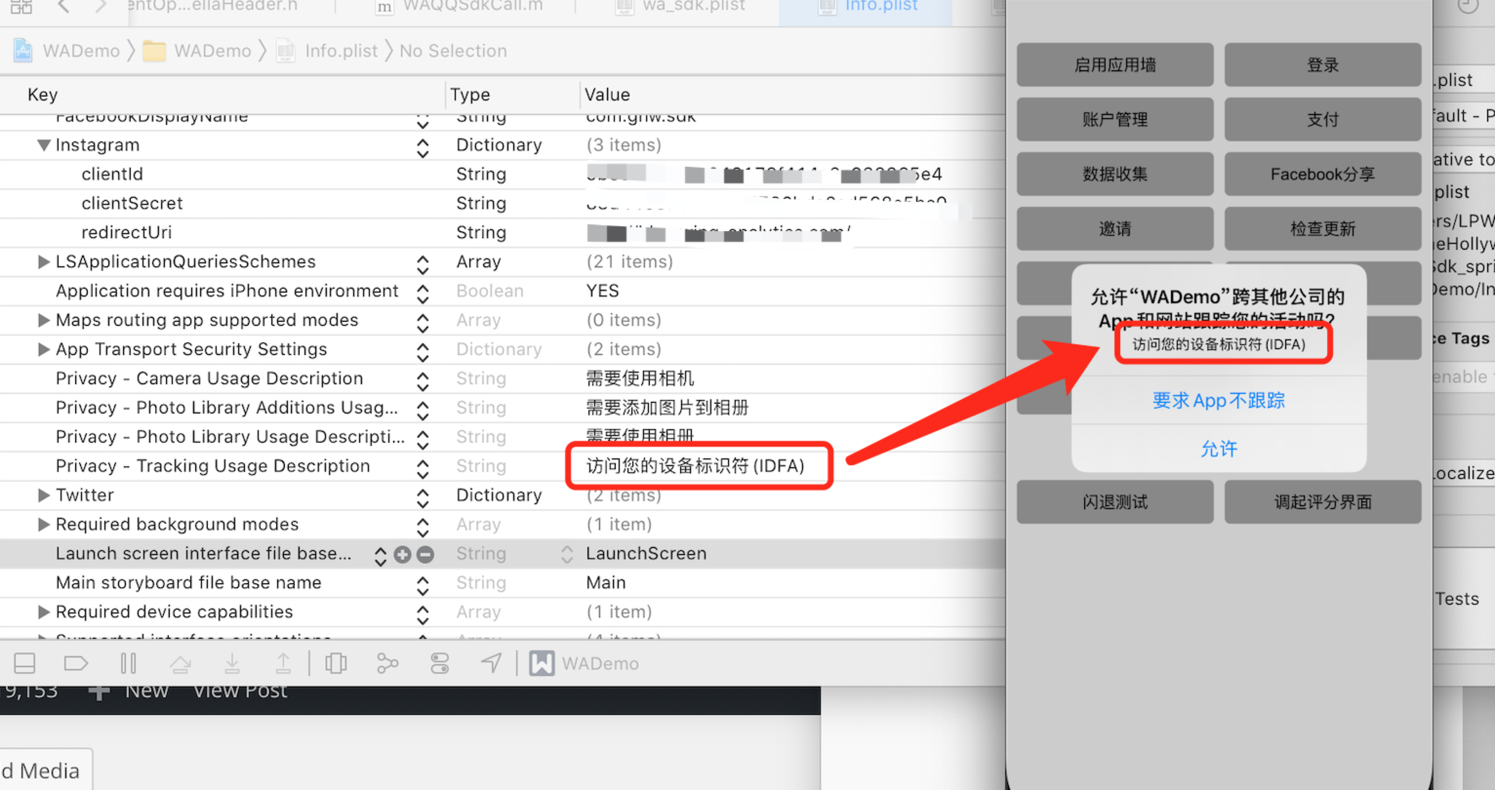The height and width of the screenshot is (790, 1495).
Task: Remove the row with the minus icon
Action: click(x=425, y=554)
